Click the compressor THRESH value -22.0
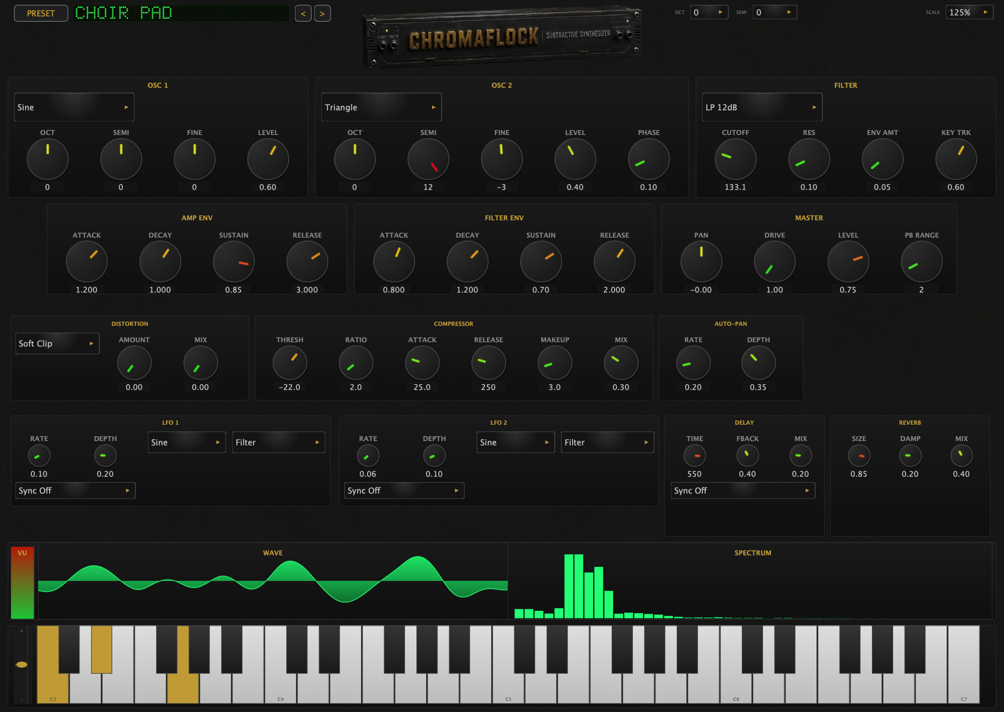The image size is (1004, 712). (x=290, y=387)
